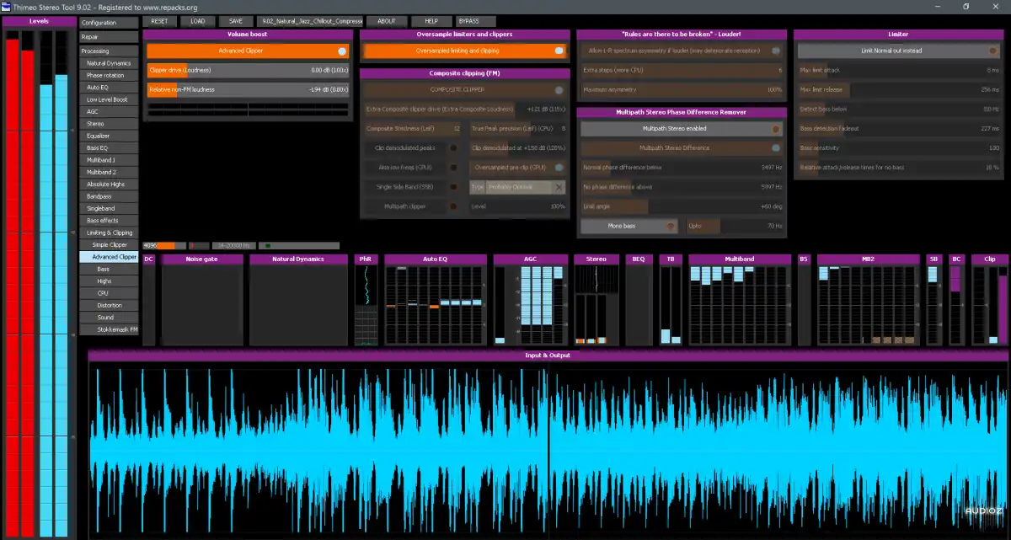Toggle Allow L-R spectrum asymmetry if louder

[x=776, y=51]
